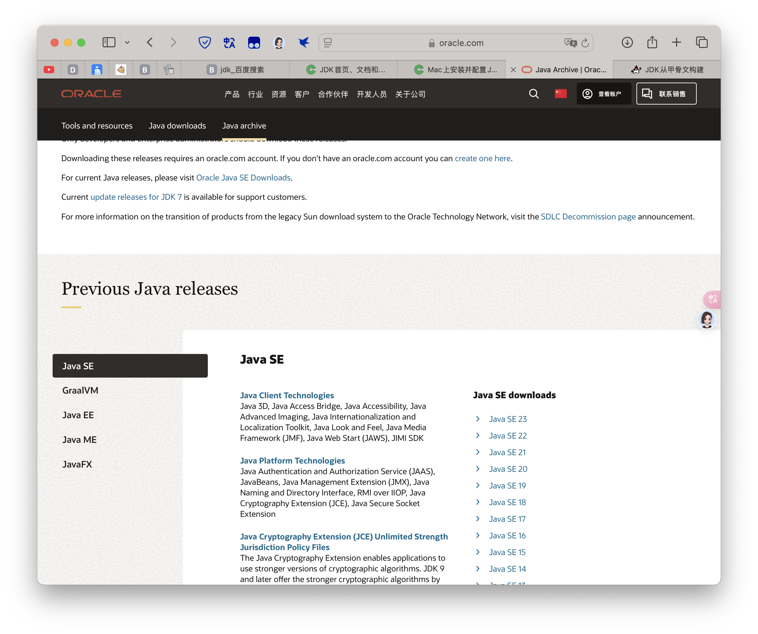
Task: Show tab overview
Action: coord(702,43)
